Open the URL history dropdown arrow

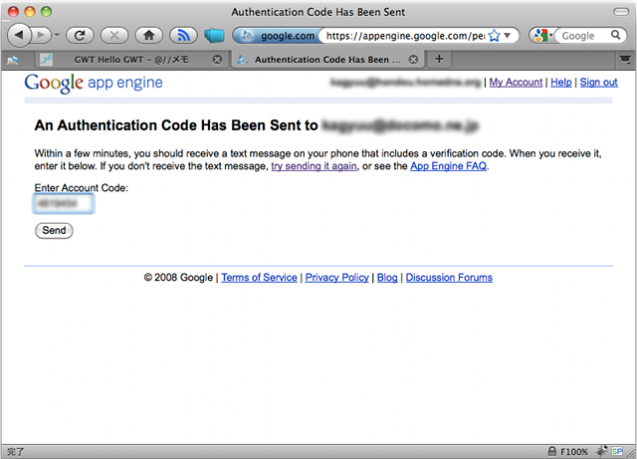[511, 36]
